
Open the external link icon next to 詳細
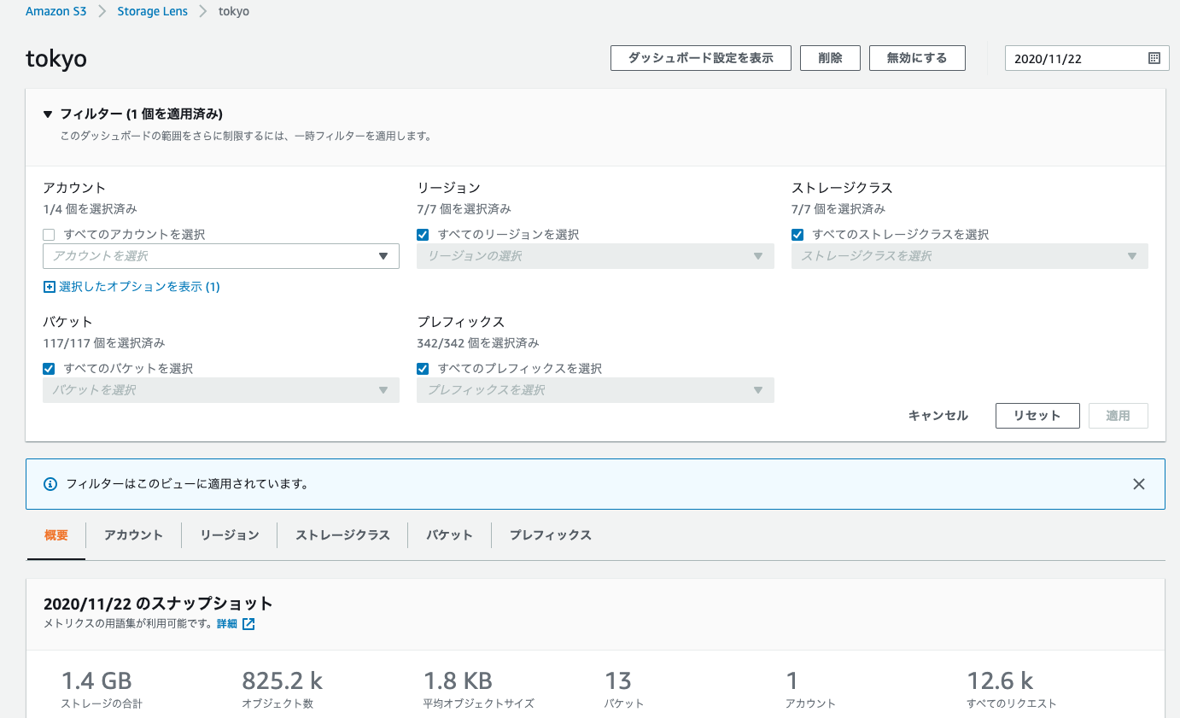(248, 624)
